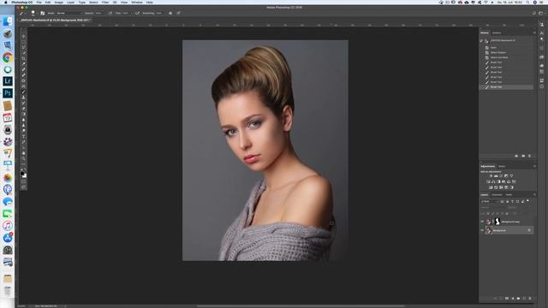Viewport: 548px width, 308px height.
Task: Create new document from current state
Action: point(516,156)
